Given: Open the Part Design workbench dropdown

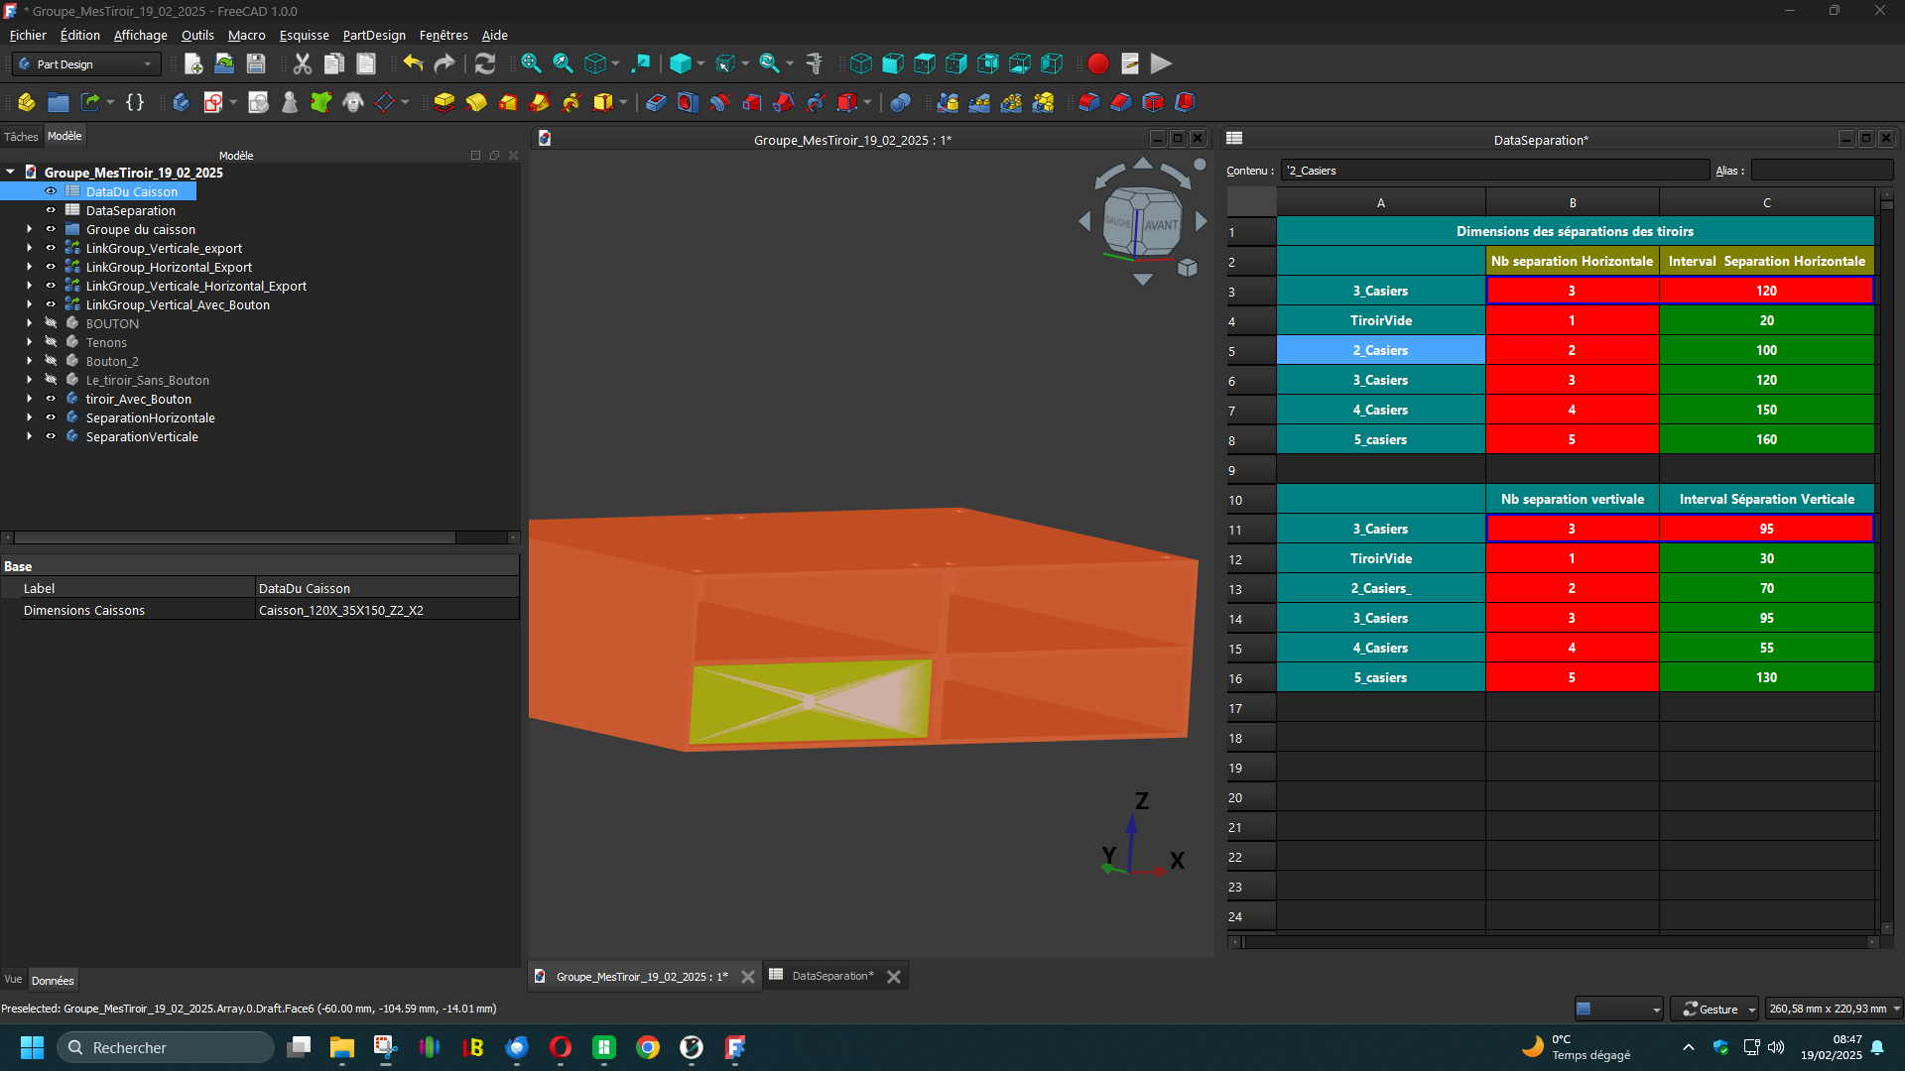Looking at the screenshot, I should point(87,64).
